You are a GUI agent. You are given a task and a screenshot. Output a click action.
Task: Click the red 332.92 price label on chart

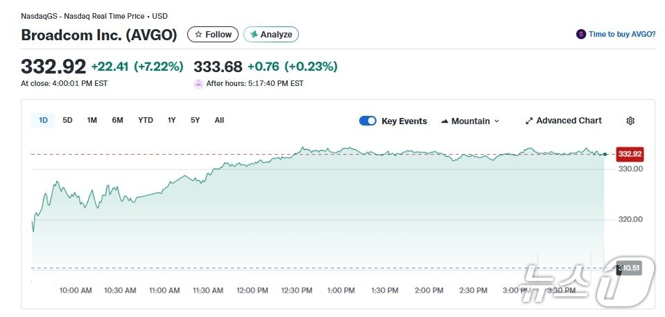click(x=630, y=153)
